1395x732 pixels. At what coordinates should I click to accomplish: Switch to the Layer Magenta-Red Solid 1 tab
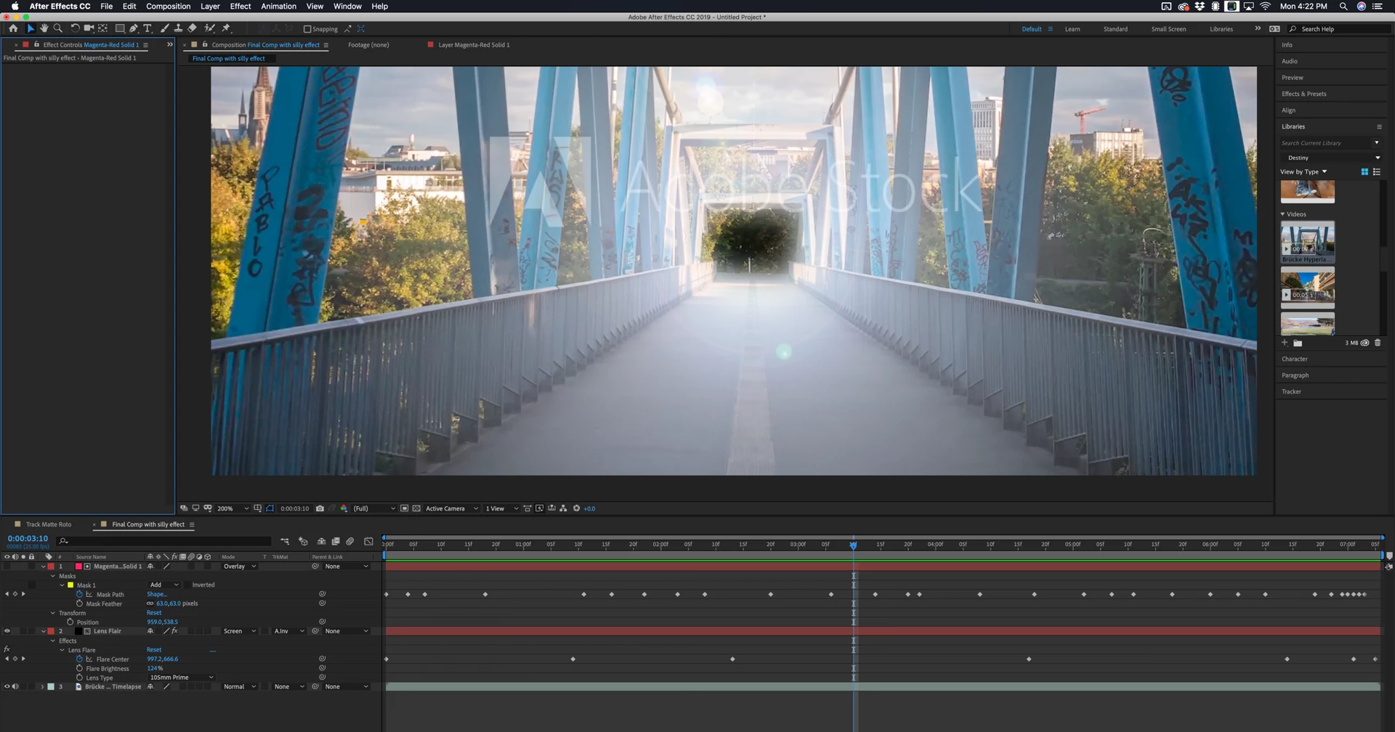click(x=474, y=45)
